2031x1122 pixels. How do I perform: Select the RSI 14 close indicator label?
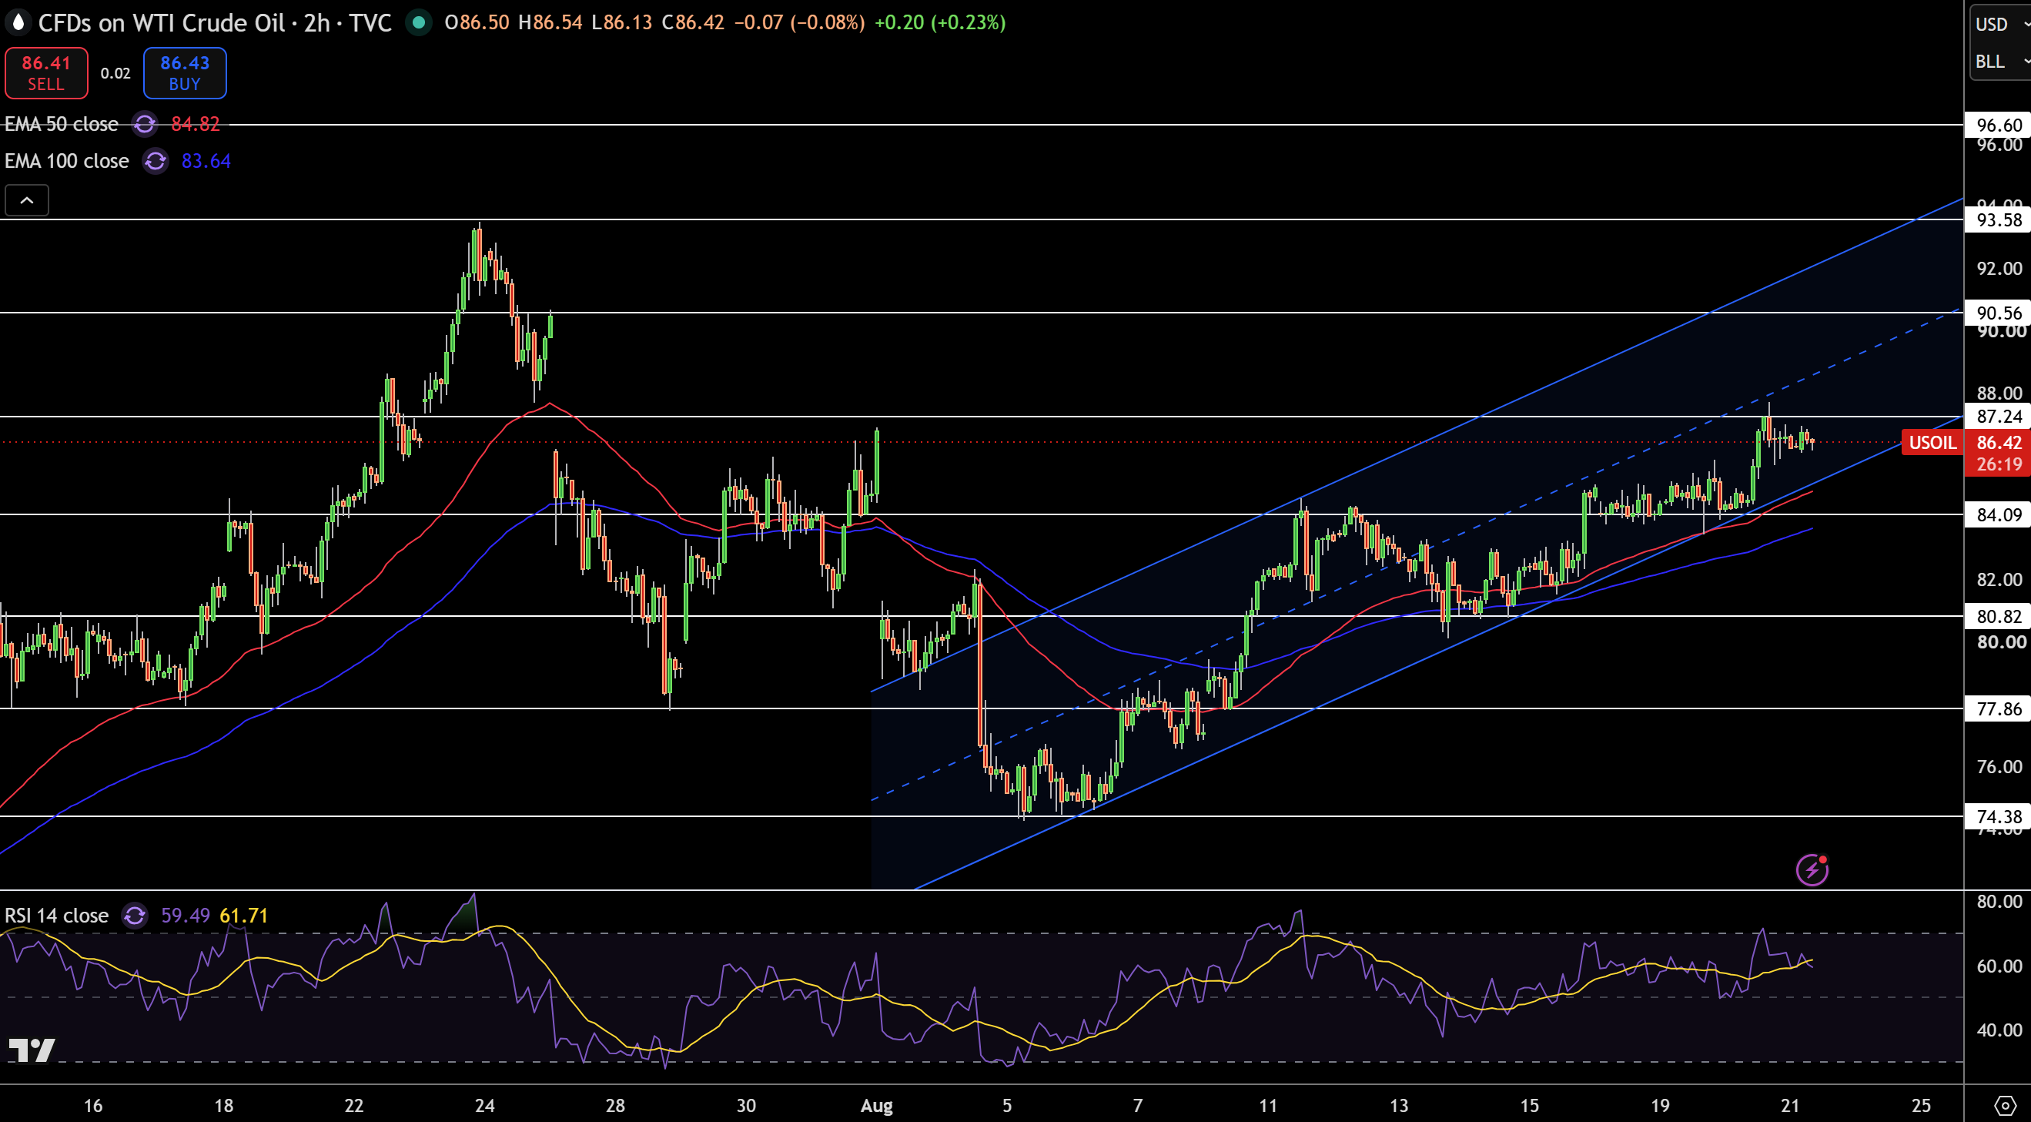pyautogui.click(x=57, y=916)
